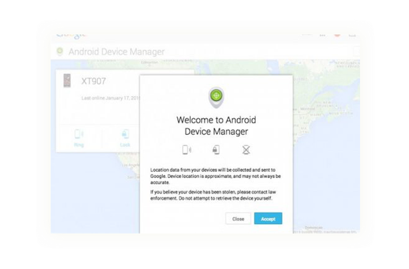The height and width of the screenshot is (269, 409).
Task: Click the stolen device warning paragraph
Action: [213, 195]
